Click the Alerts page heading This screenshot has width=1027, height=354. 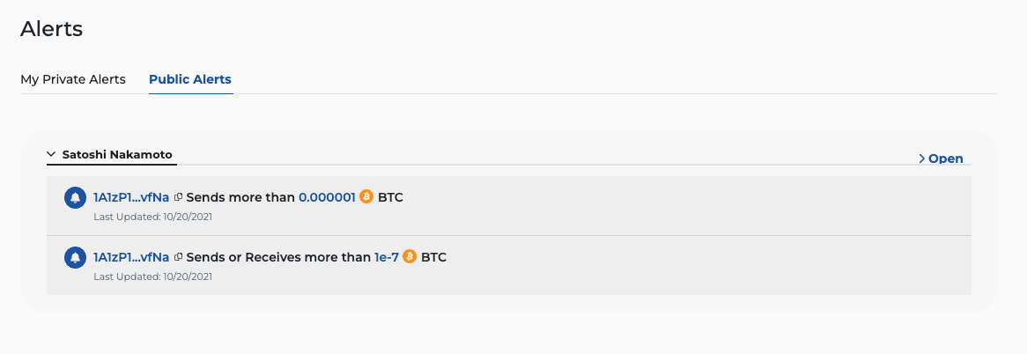coord(51,29)
